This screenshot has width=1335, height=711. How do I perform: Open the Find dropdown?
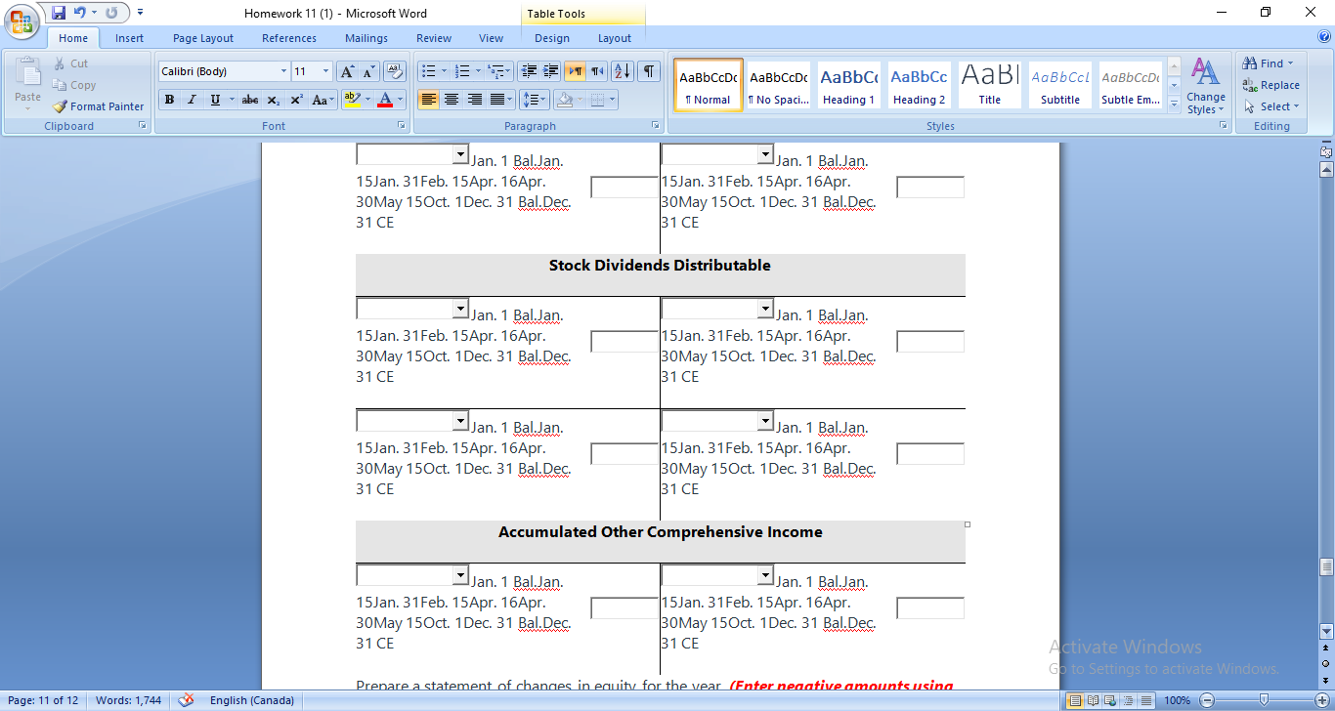[1269, 63]
